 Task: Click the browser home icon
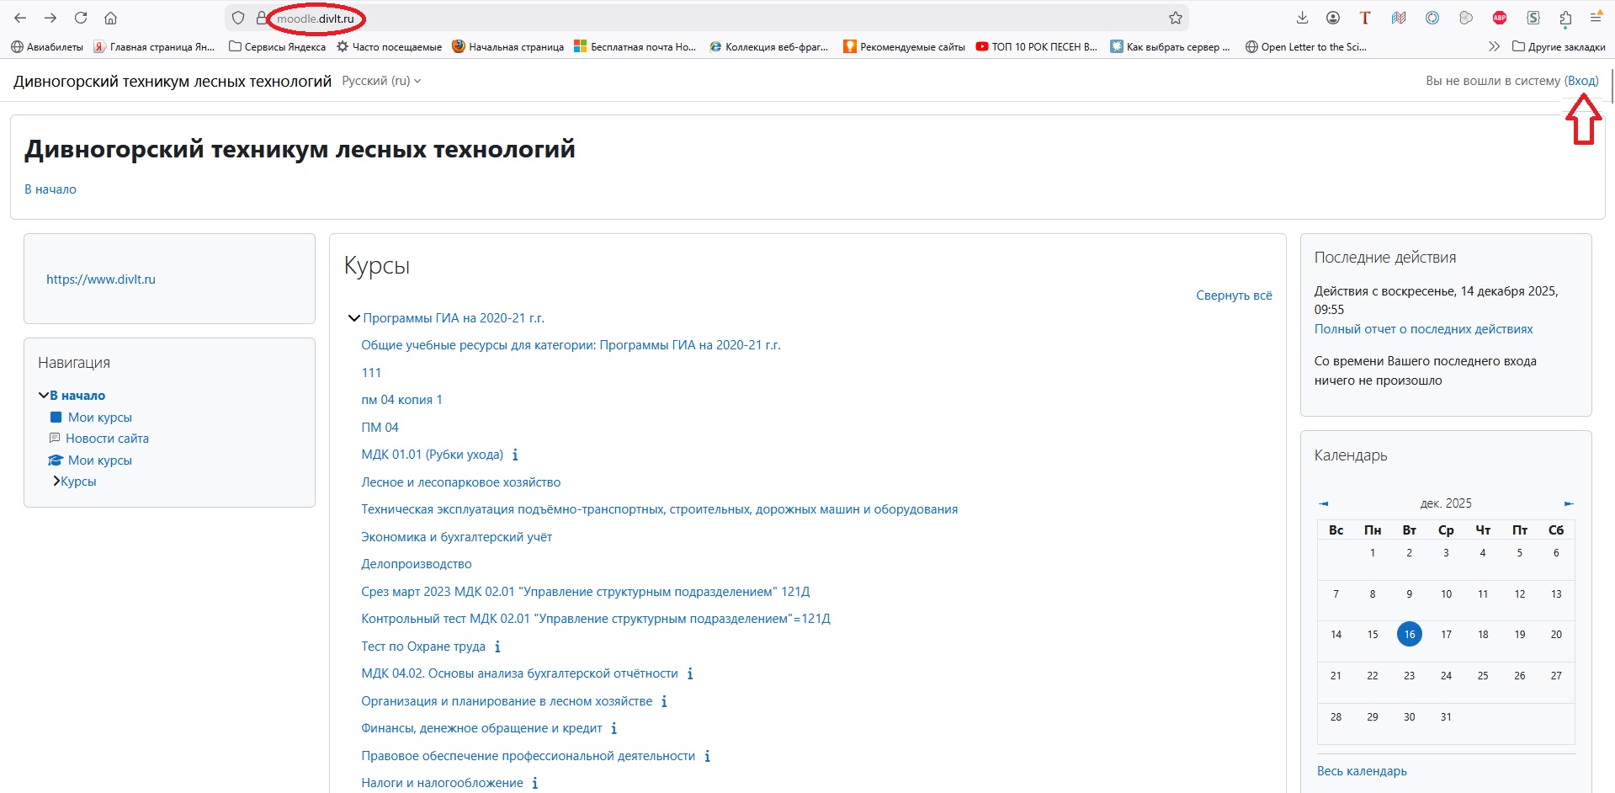pos(110,18)
